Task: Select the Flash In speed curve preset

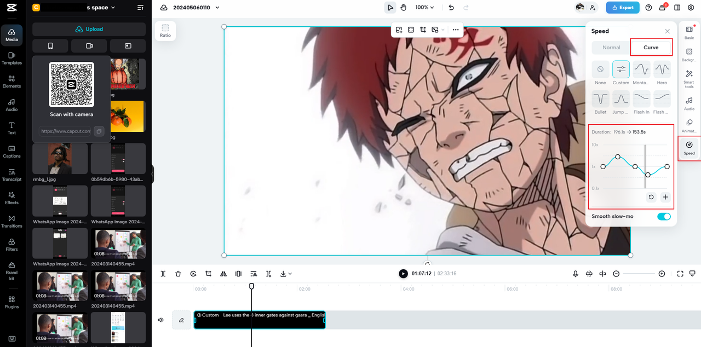Action: (641, 102)
